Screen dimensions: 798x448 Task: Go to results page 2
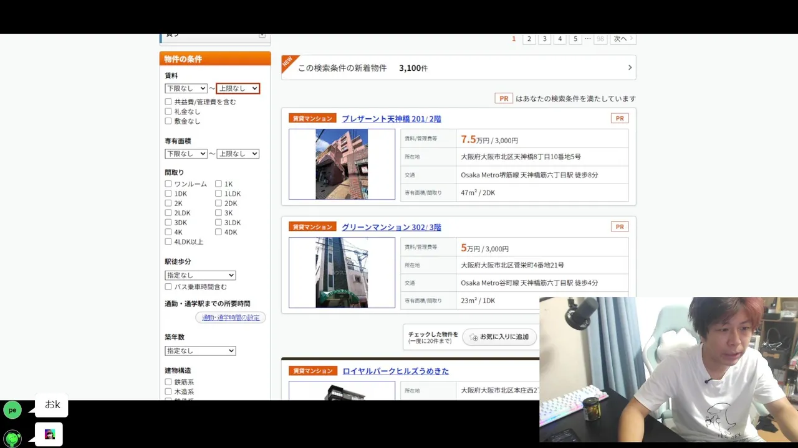pyautogui.click(x=529, y=39)
